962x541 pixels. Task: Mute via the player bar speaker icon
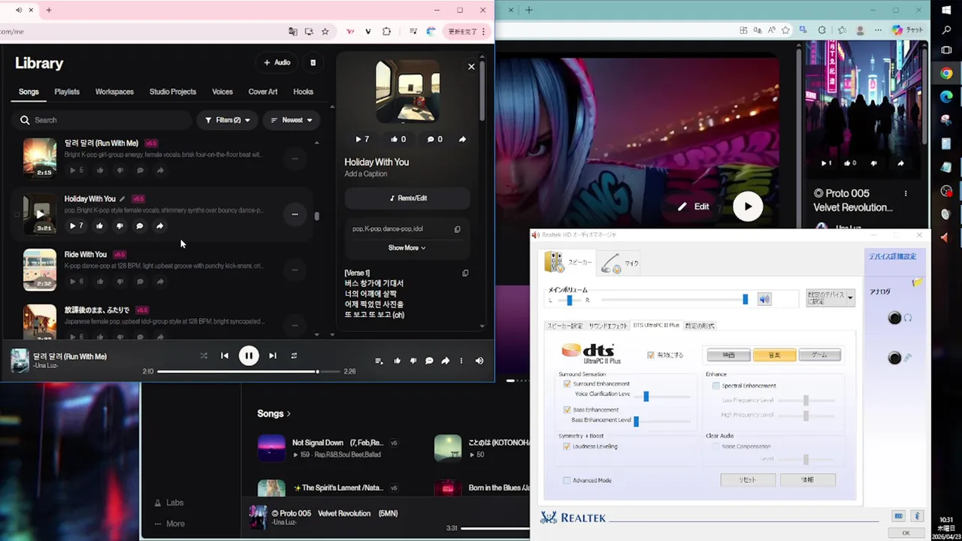[479, 361]
